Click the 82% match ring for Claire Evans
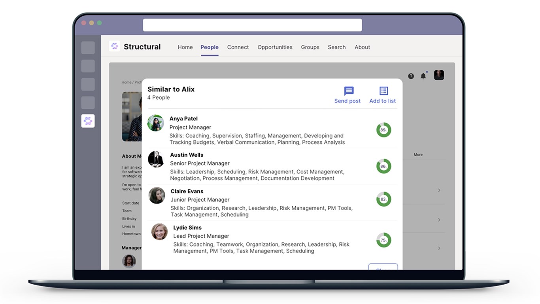 click(383, 199)
